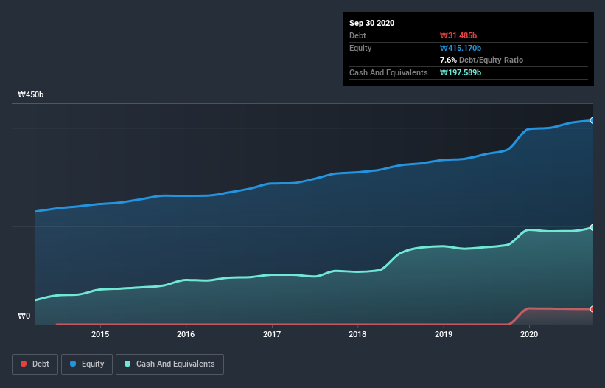Toggle the Cash And Equivalents legend button
This screenshot has height=388, width=605.
tap(169, 364)
